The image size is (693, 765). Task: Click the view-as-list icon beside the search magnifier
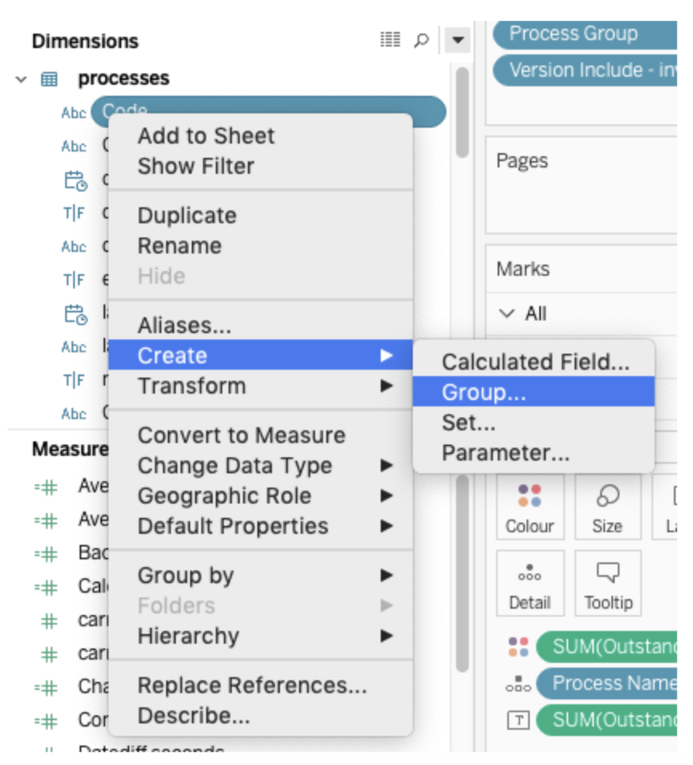(x=391, y=40)
